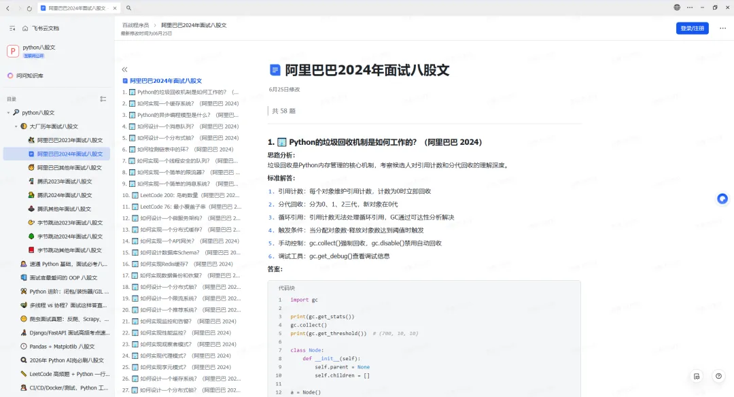
Task: Collapse the python八股文 tree node
Action: (x=8, y=113)
